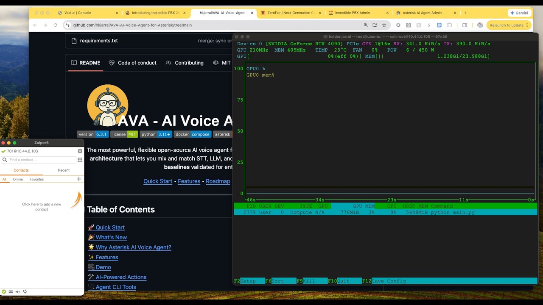Select the python main.py process row
The height and width of the screenshot is (305, 543).
[x=385, y=212]
